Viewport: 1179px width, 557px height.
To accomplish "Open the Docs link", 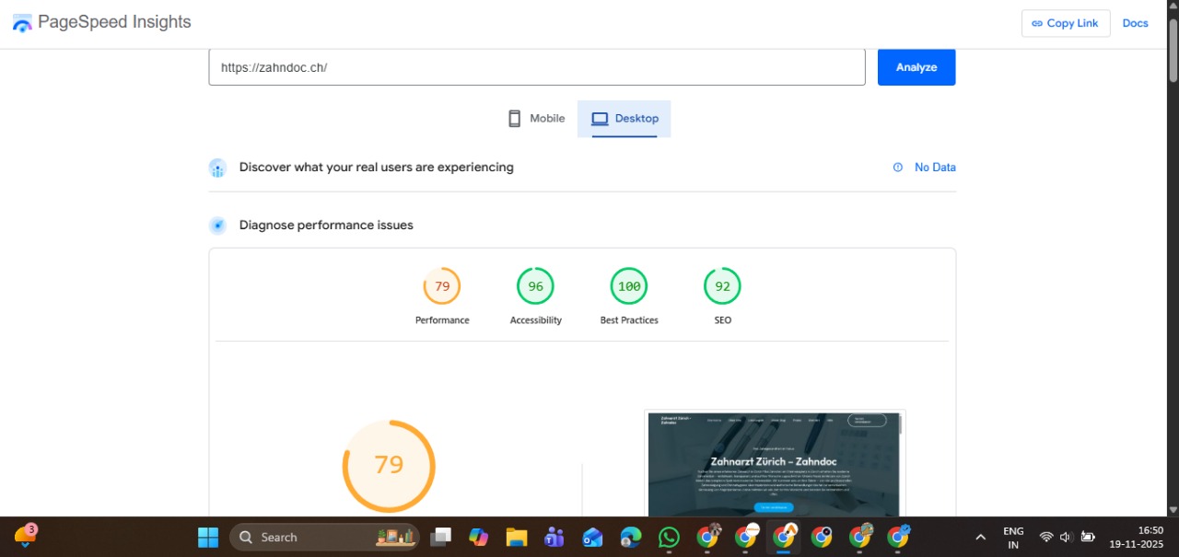I will [1135, 23].
